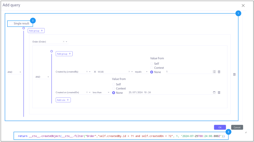The width and height of the screenshot is (254, 142).
Task: Select Self radio for Created on rule
Action: tap(114, 84)
